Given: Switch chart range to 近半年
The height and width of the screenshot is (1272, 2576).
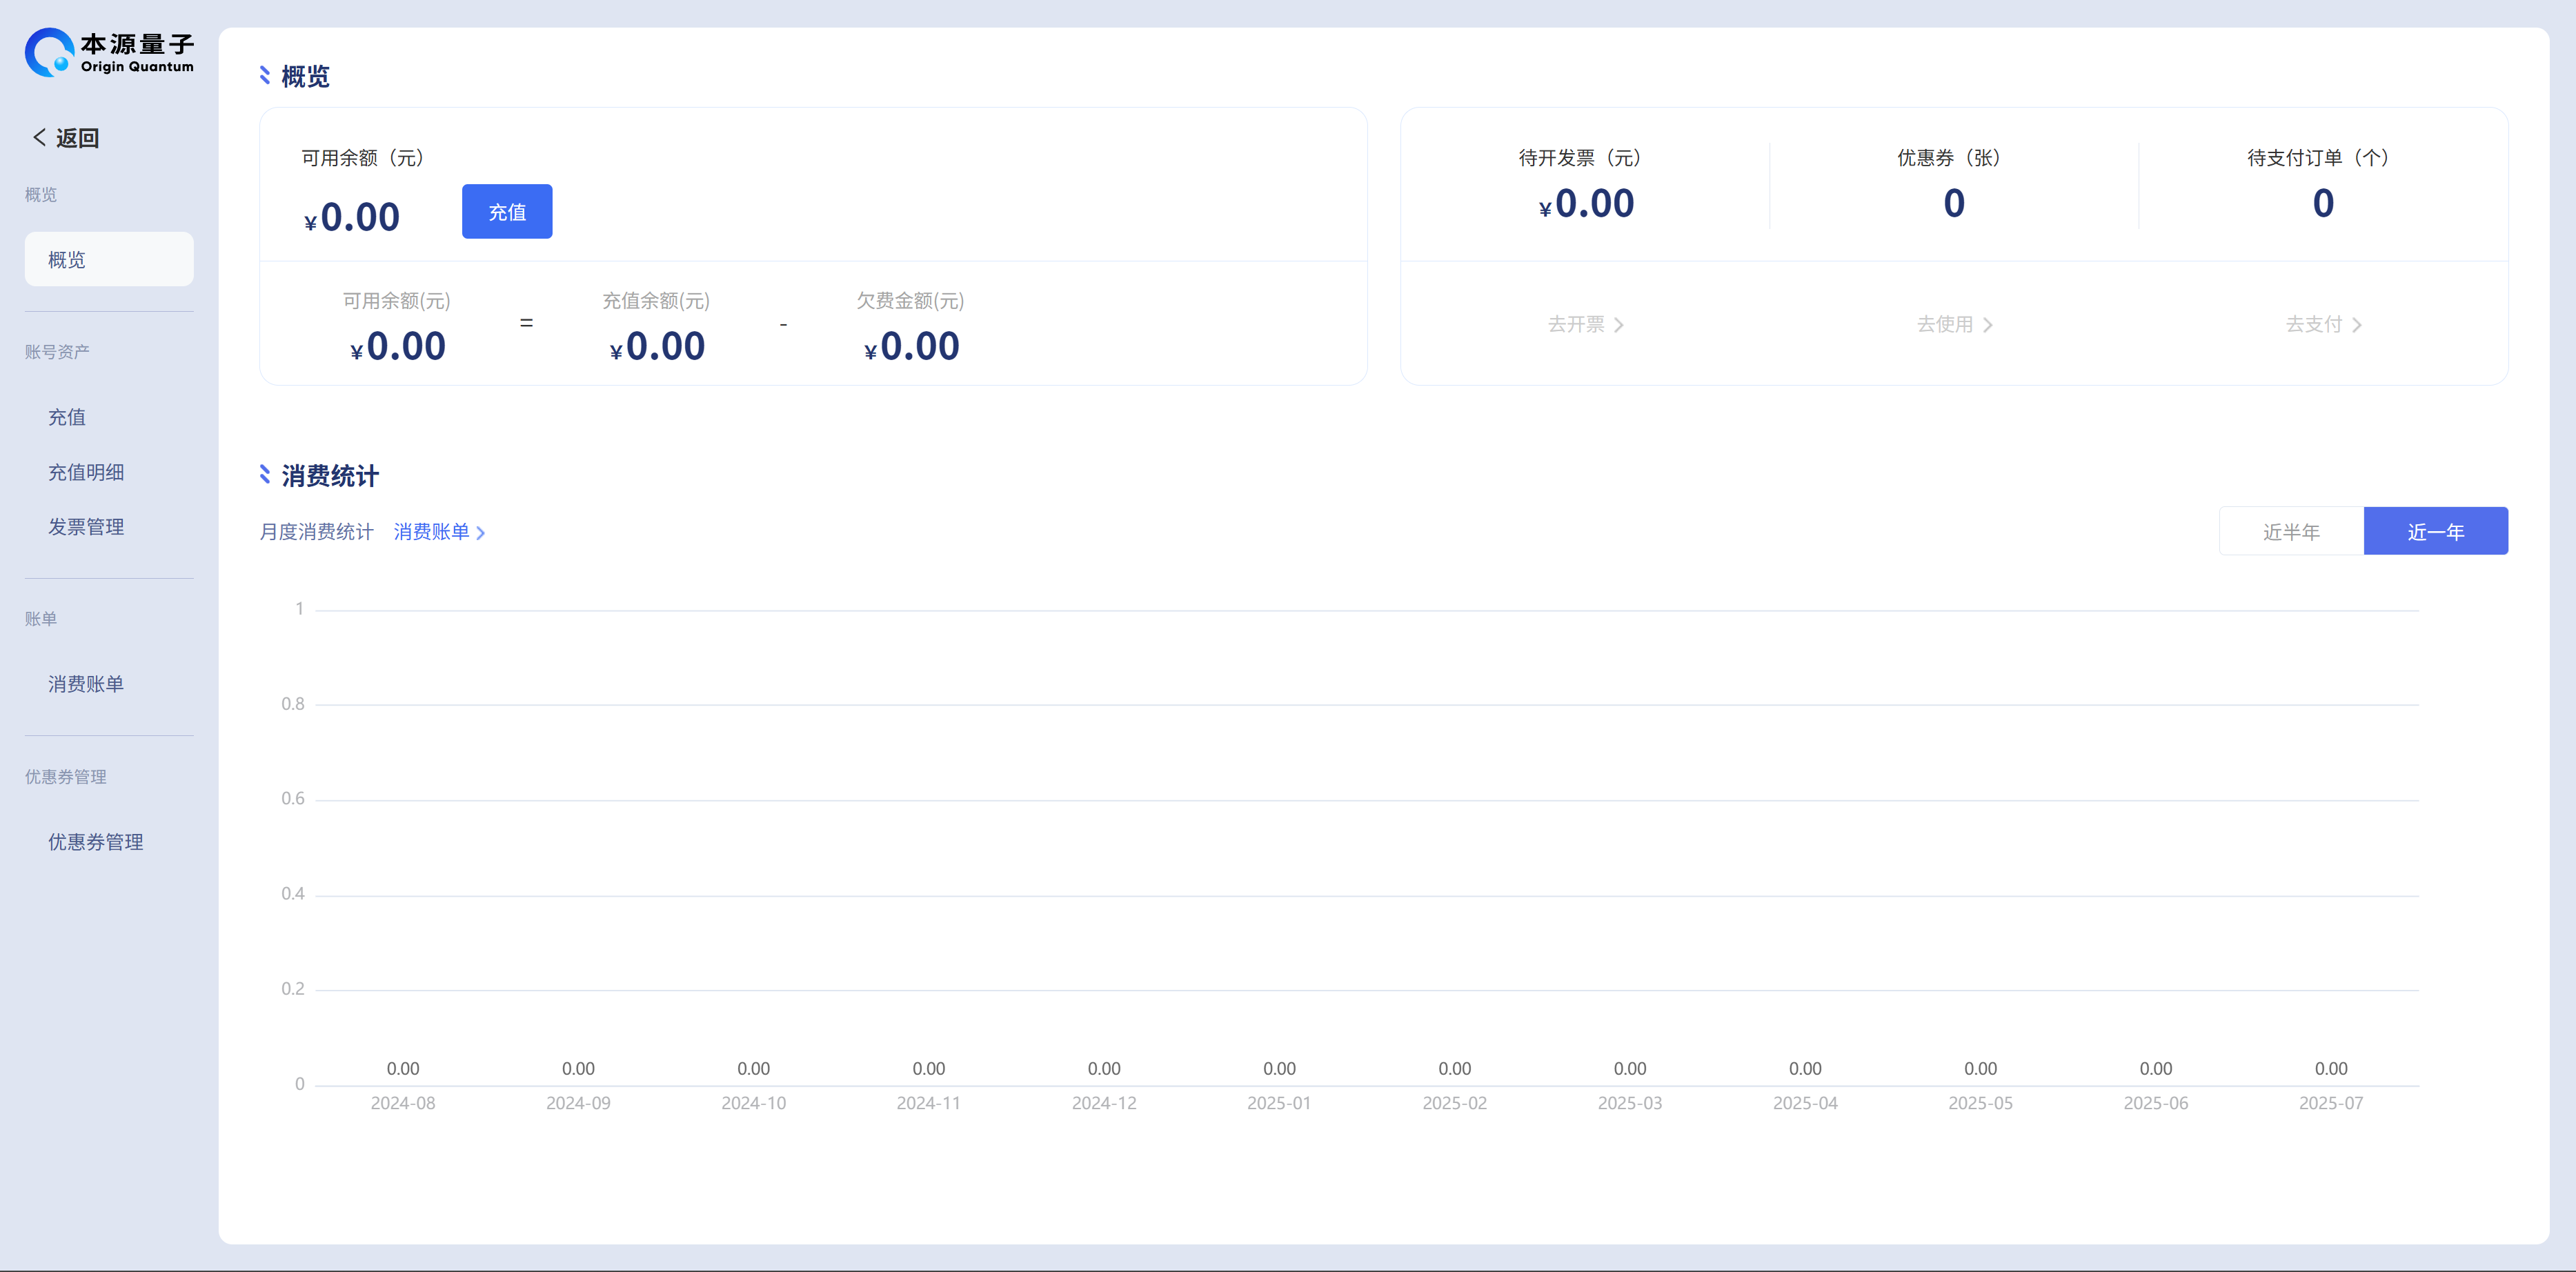Looking at the screenshot, I should tap(2290, 531).
